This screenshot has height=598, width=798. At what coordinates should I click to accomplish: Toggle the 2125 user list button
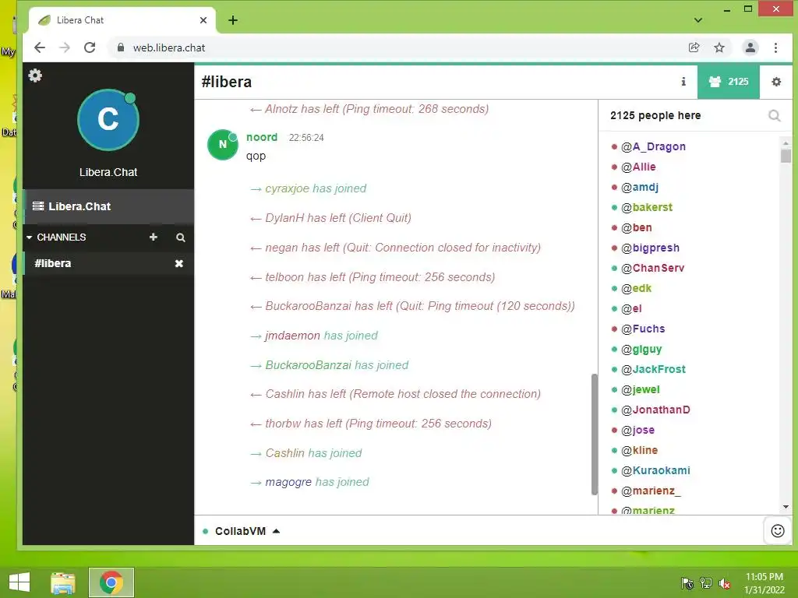[x=729, y=81]
